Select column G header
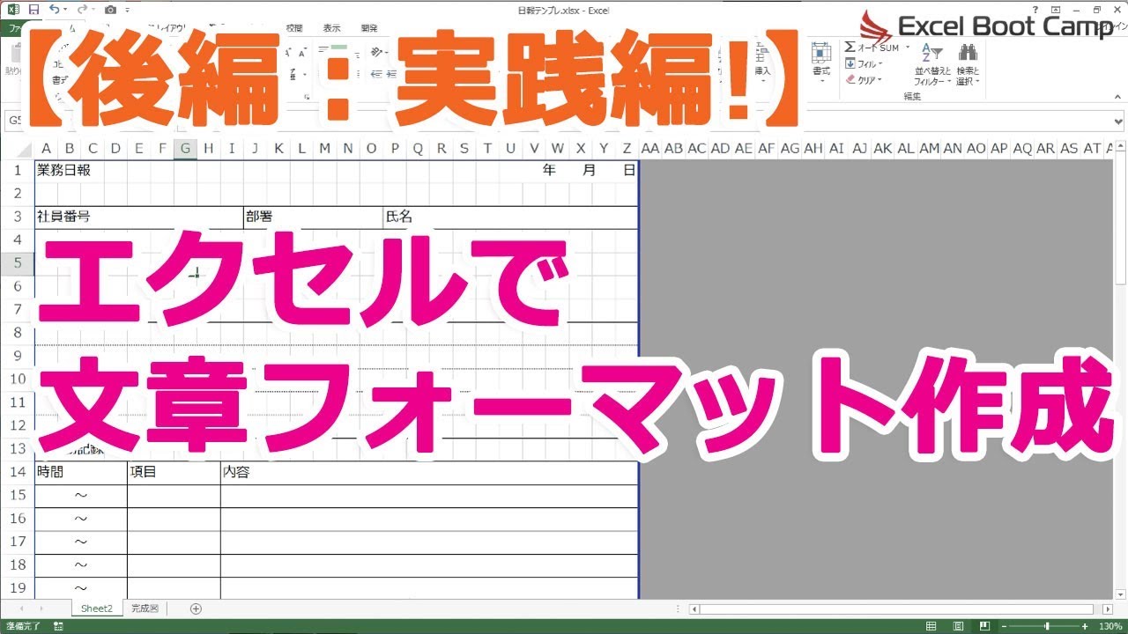 click(x=185, y=149)
